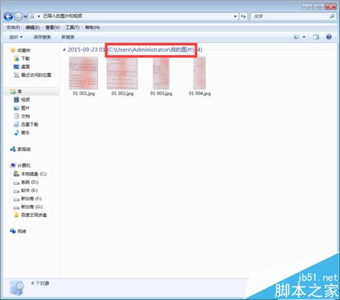
Task: Open 新加卷 (F:) drive
Action: (31, 199)
